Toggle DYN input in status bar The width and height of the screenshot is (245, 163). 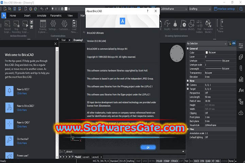202,161
